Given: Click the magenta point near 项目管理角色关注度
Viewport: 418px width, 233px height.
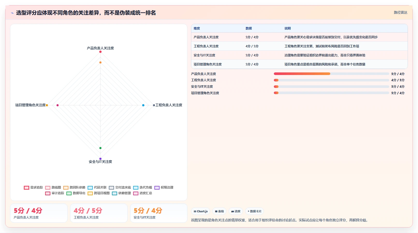Looking at the screenshot, I should click(x=57, y=105).
